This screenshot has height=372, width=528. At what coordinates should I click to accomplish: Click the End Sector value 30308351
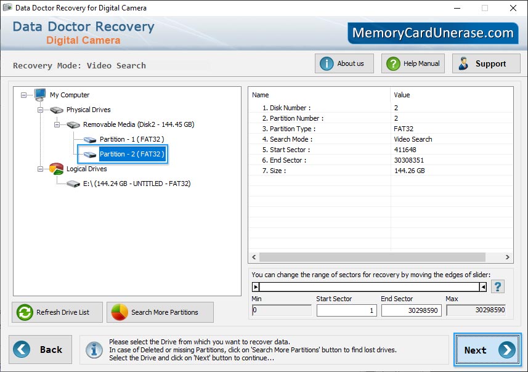coord(409,160)
